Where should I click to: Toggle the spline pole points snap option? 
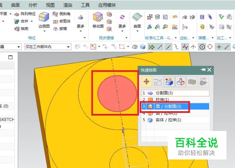(185, 47)
